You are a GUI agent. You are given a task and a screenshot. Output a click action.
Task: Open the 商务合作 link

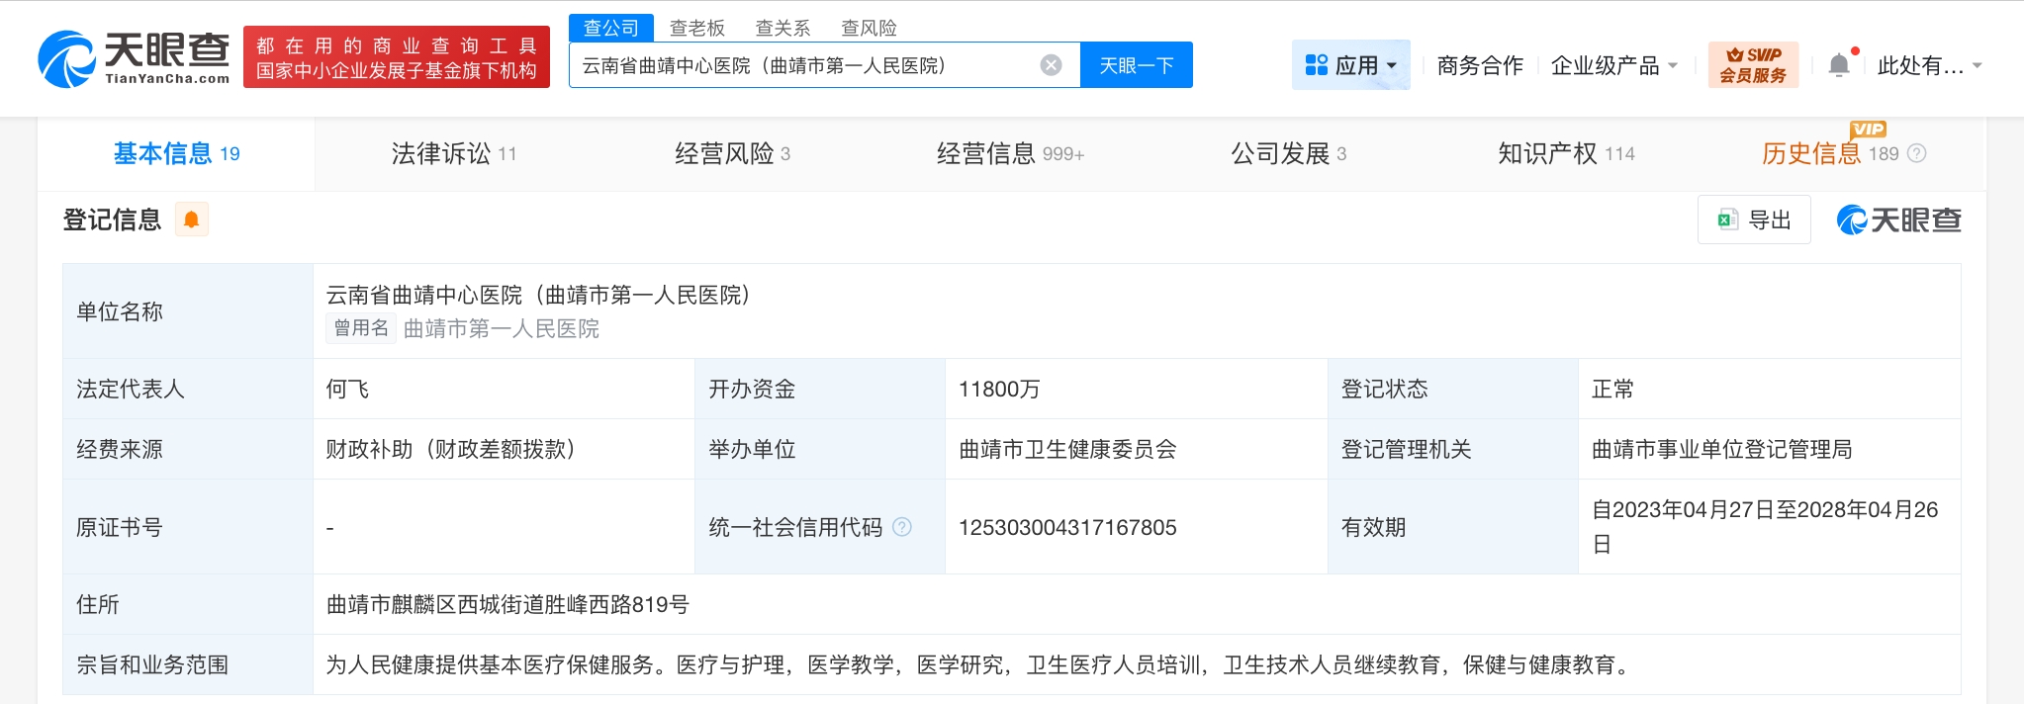click(x=1480, y=65)
